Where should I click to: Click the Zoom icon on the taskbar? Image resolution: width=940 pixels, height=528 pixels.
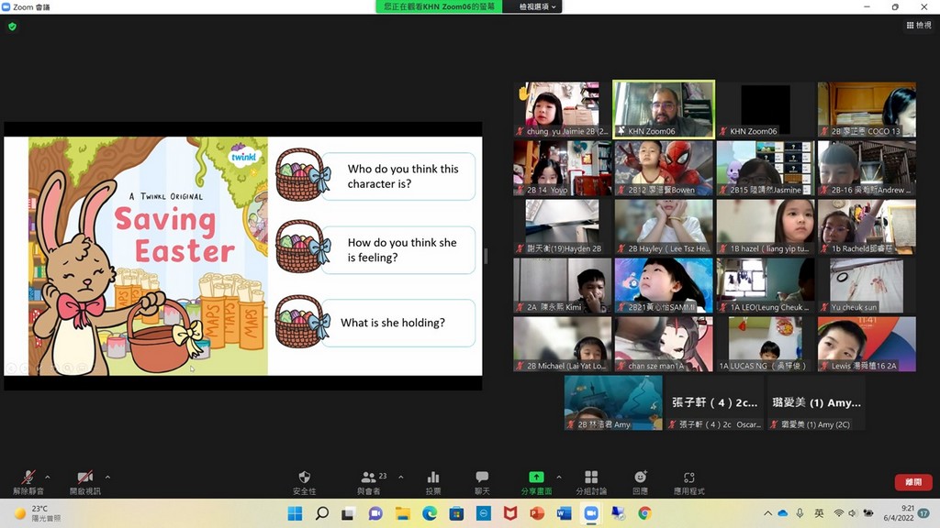point(591,513)
